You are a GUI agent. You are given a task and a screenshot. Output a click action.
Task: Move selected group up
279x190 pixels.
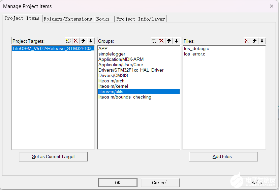pos(169,41)
